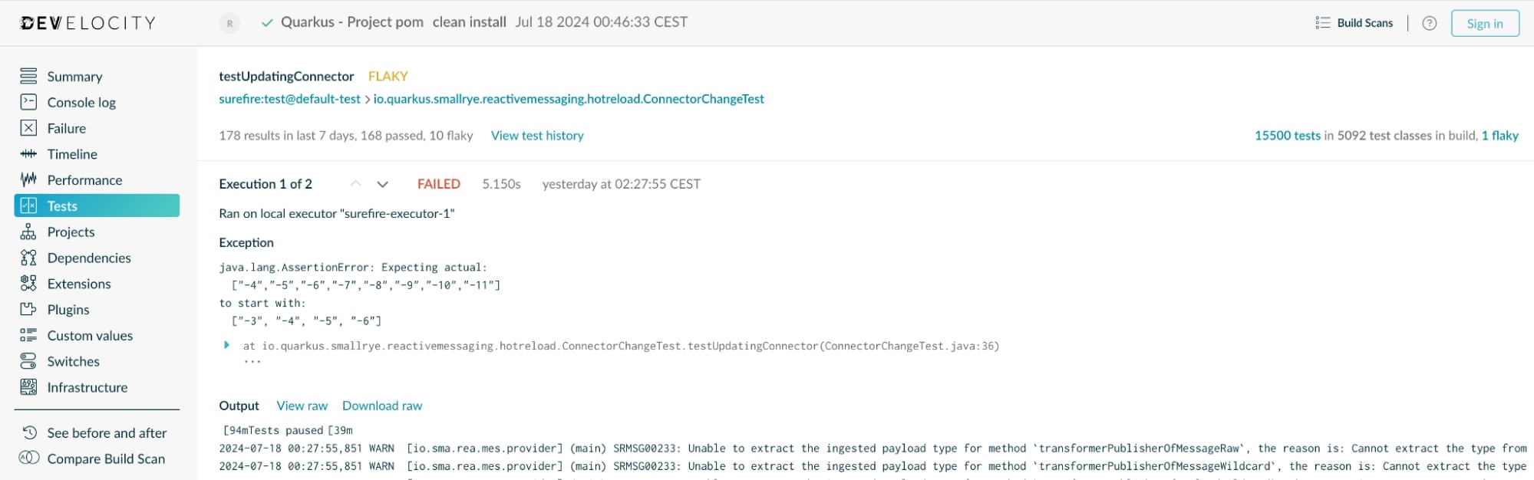Click the Sign in button
The image size is (1534, 480).
1484,23
